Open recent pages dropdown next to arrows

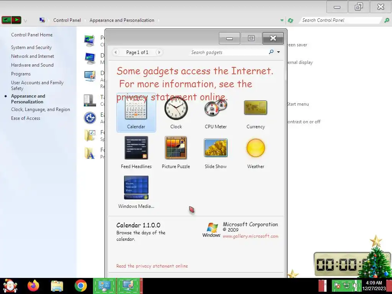click(x=25, y=21)
